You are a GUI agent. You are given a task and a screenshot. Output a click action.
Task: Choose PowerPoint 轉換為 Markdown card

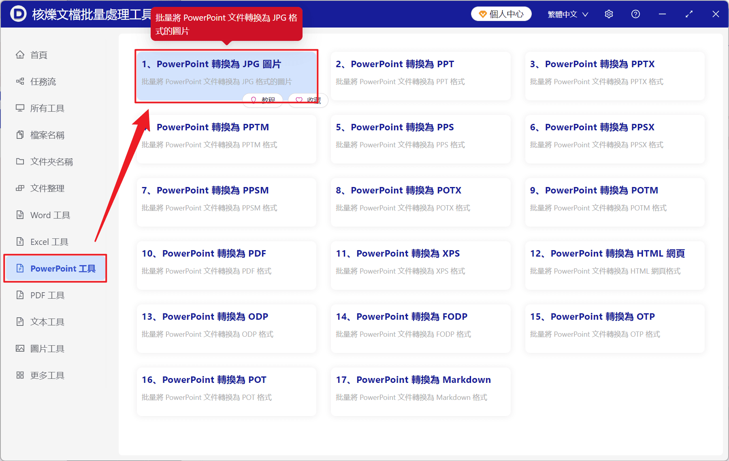click(x=420, y=392)
